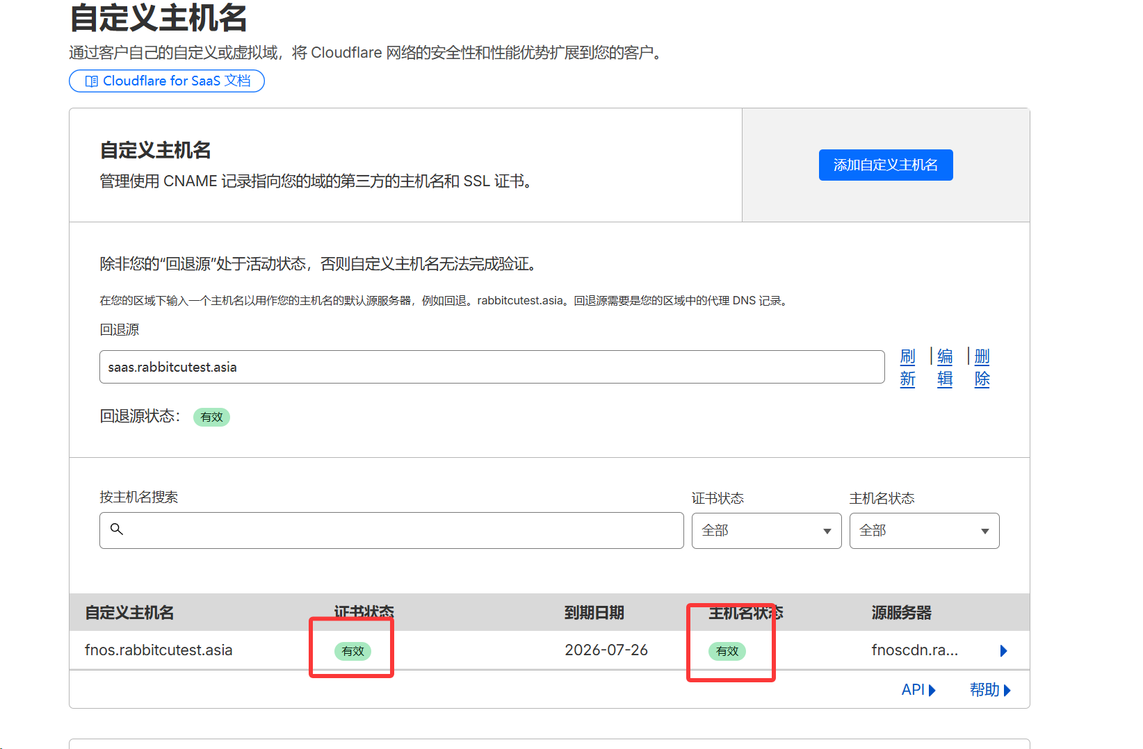Expand the 帮助 section
Viewport: 1143px width, 749px height.
(x=990, y=690)
